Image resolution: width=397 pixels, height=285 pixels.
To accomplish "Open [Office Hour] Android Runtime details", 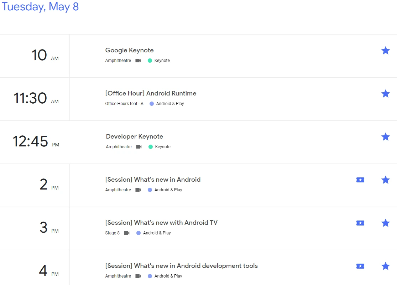I will pyautogui.click(x=151, y=93).
